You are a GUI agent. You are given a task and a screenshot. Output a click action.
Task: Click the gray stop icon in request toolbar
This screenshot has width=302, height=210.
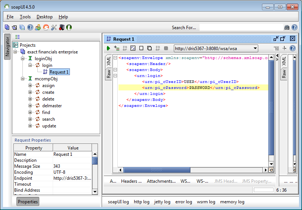166,48
